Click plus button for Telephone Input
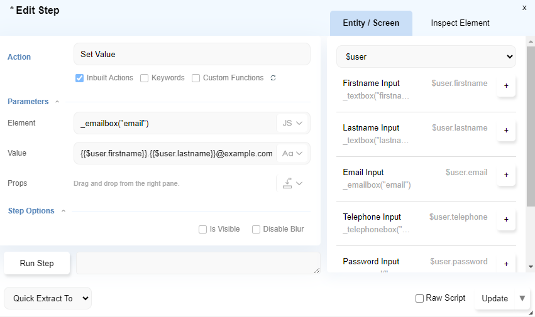This screenshot has height=317, width=535. (506, 220)
